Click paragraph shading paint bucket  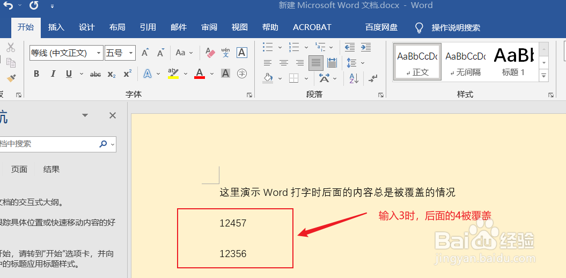[268, 78]
